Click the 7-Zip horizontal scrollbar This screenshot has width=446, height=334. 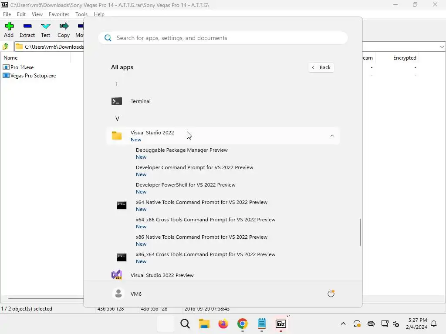click(x=46, y=298)
